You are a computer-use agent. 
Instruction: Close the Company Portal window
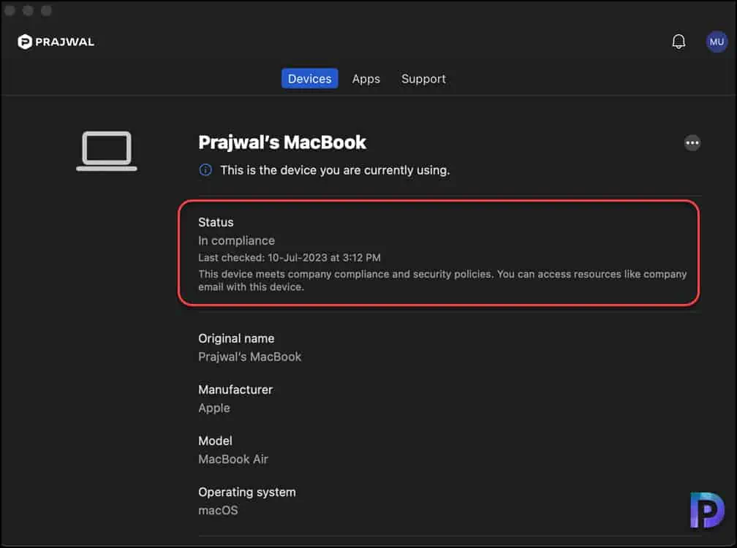pyautogui.click(x=10, y=10)
